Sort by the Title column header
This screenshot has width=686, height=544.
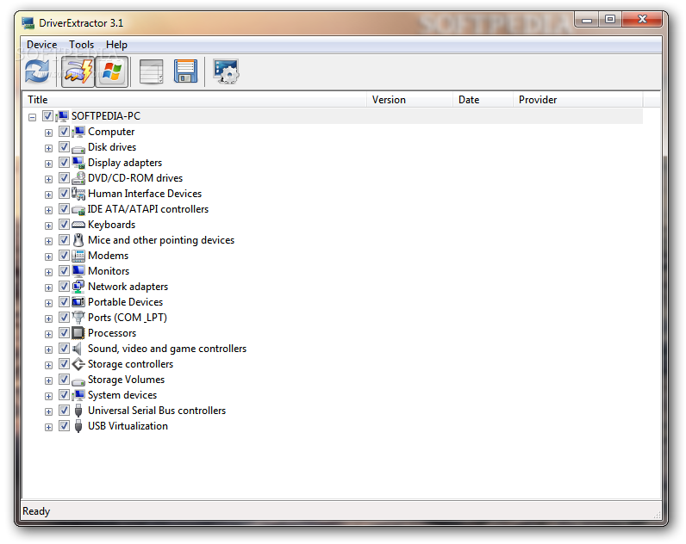click(x=195, y=100)
